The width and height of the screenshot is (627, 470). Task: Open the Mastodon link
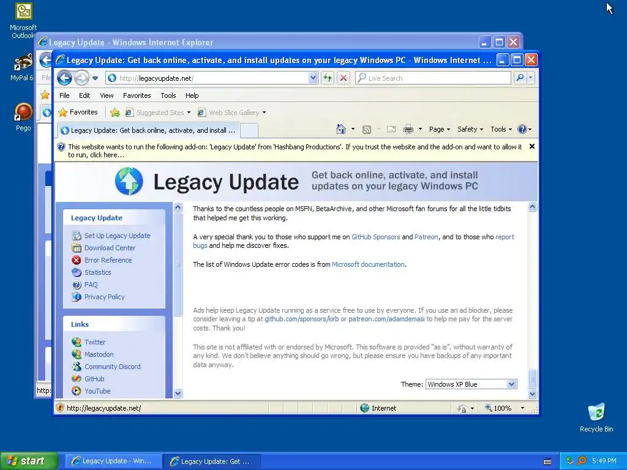click(x=99, y=354)
